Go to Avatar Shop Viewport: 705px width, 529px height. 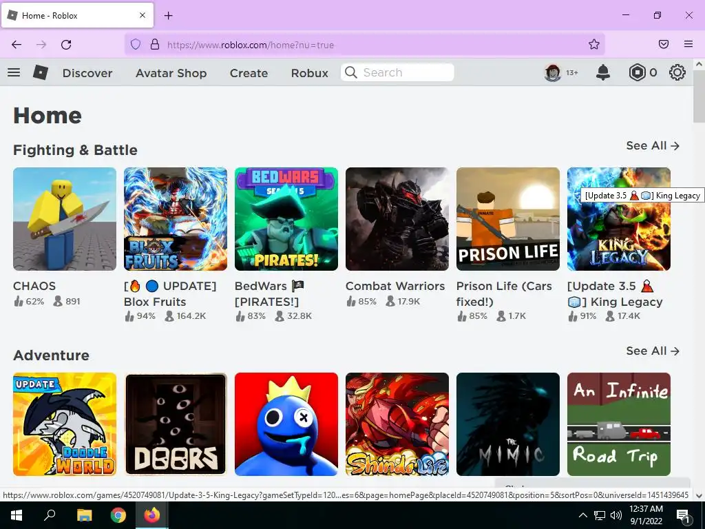(171, 73)
